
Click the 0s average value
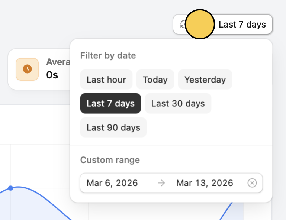(x=52, y=75)
